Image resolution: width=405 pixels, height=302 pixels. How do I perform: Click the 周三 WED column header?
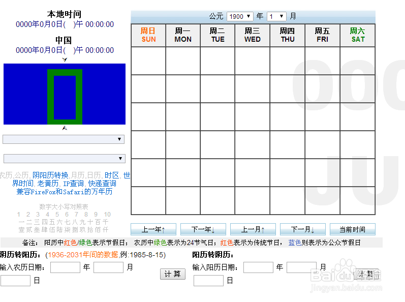click(253, 35)
